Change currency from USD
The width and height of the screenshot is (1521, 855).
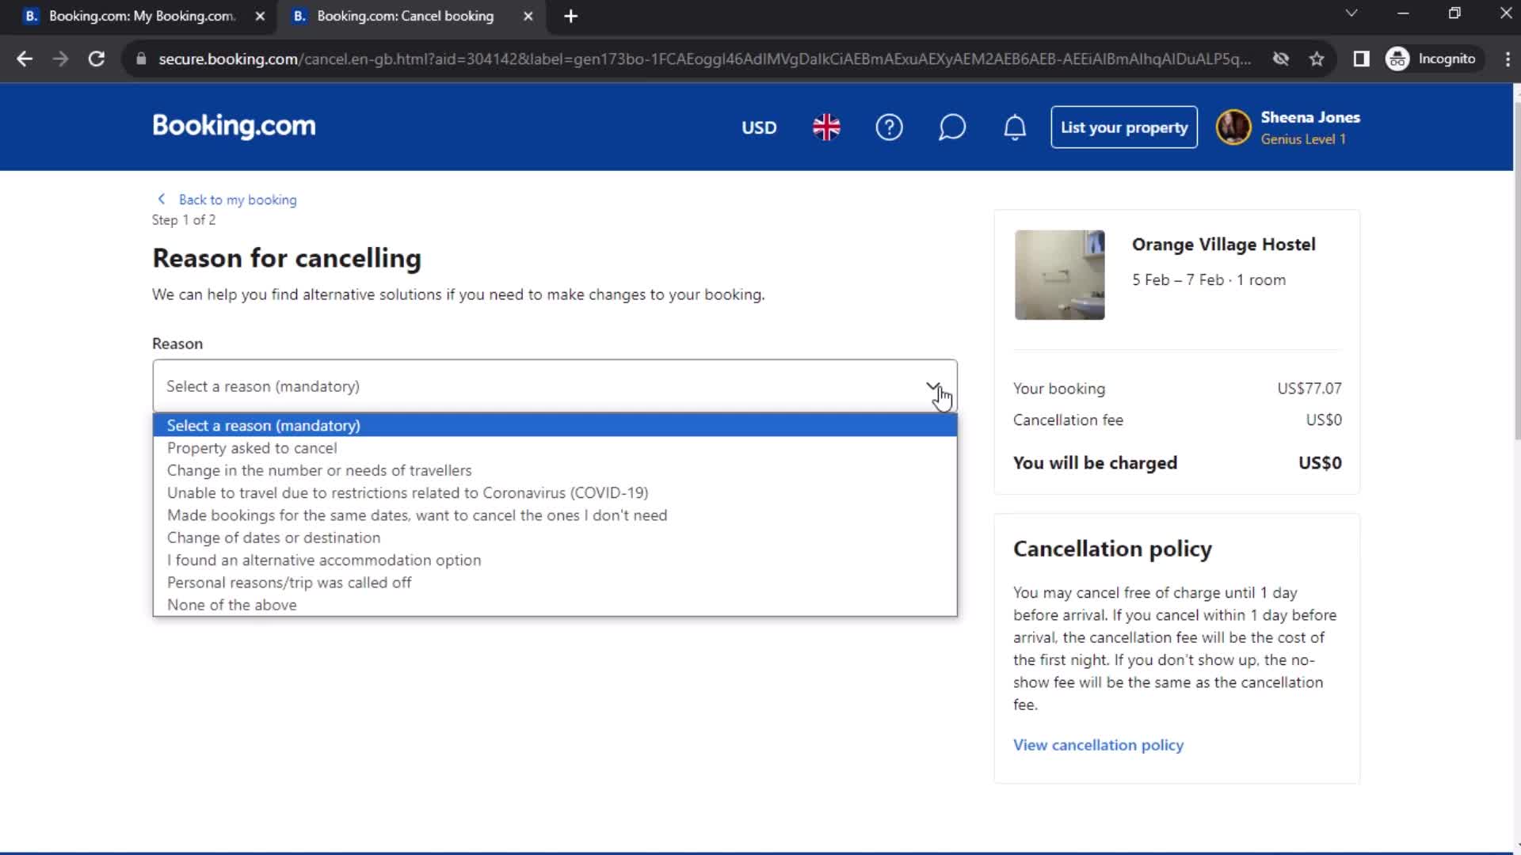pos(759,127)
